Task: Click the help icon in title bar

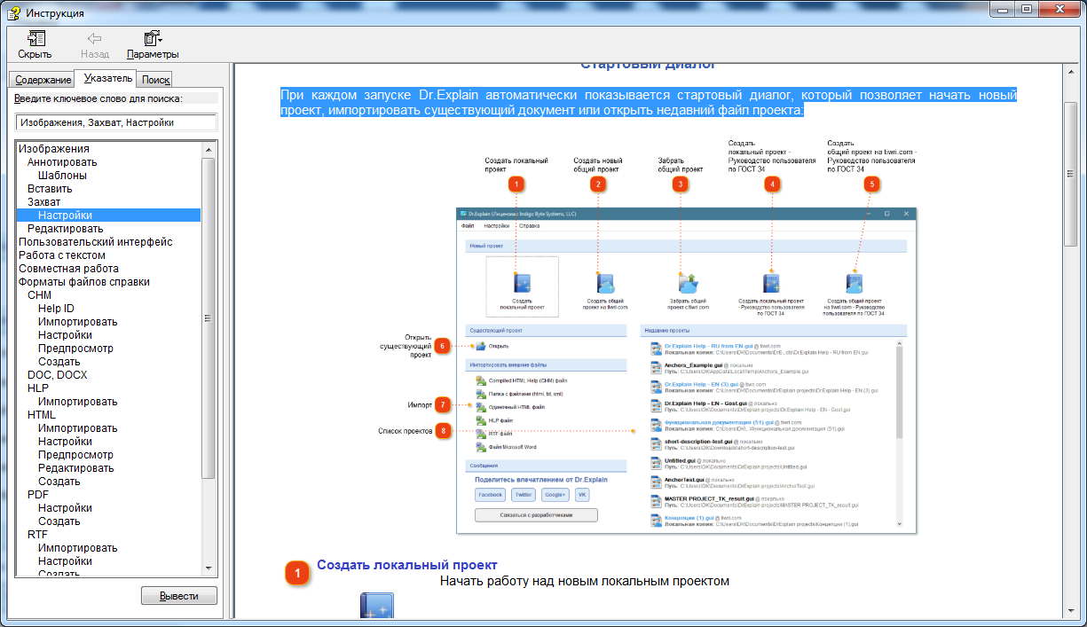Action: click(13, 12)
